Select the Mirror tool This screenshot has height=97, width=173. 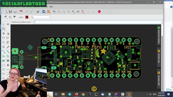point(8,33)
